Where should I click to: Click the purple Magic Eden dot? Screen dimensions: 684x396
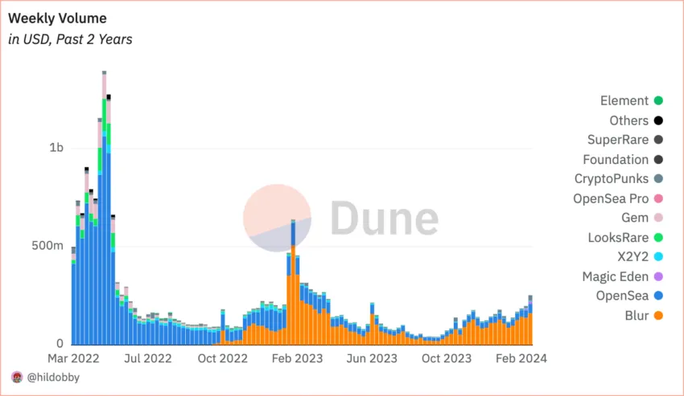(x=658, y=276)
